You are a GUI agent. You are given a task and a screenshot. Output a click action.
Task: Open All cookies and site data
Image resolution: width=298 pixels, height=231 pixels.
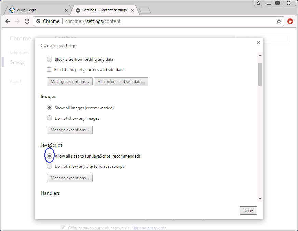coord(121,82)
